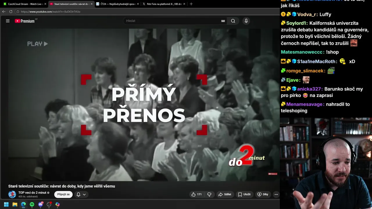Save the video with Uložit
Screen dimensions: 372x209
pyautogui.click(x=244, y=194)
